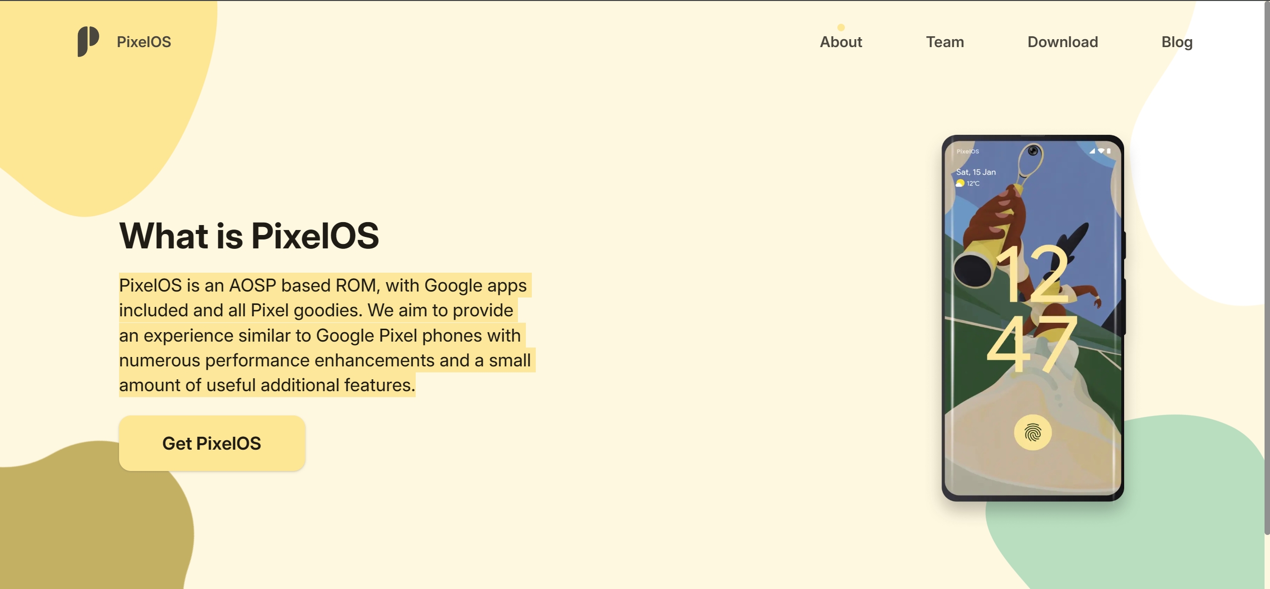Image resolution: width=1270 pixels, height=589 pixels.
Task: Open the About navigation item
Action: [841, 42]
